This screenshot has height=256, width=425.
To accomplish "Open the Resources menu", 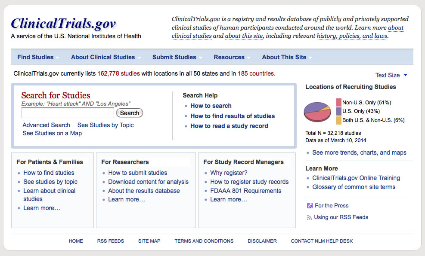I will (x=231, y=57).
